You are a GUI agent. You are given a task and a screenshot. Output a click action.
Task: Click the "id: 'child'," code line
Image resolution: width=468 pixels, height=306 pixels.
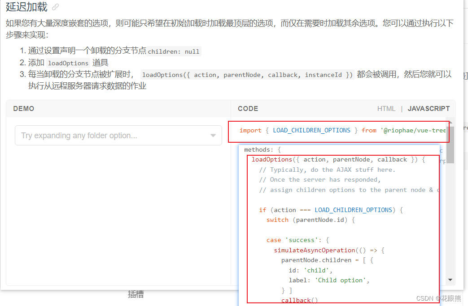coord(311,270)
